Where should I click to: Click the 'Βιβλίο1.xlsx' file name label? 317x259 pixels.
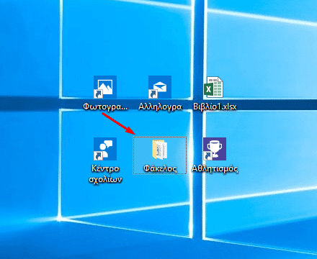click(215, 106)
